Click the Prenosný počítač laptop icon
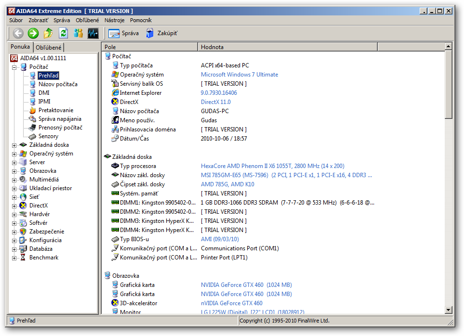 pos(33,128)
